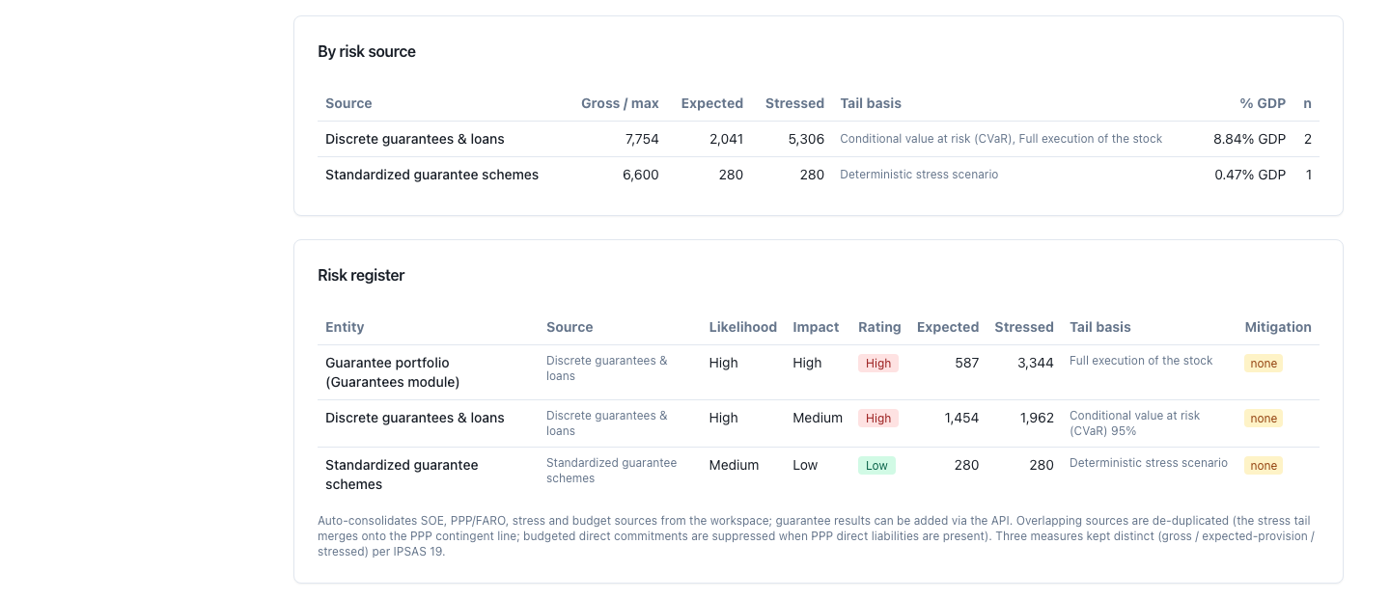The image size is (1390, 599).
Task: Open the Standardized guarantee schemes row with 6,600 gross
Action: pyautogui.click(x=819, y=175)
